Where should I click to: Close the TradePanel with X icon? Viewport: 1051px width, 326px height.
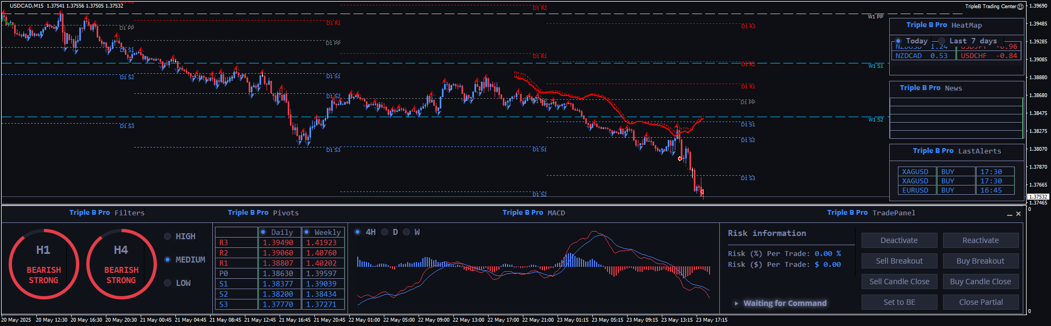tap(1018, 214)
